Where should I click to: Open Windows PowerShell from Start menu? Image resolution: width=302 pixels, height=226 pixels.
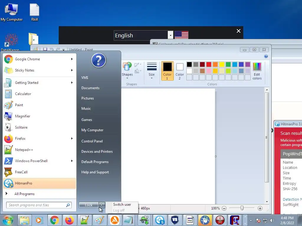pyautogui.click(x=40, y=161)
